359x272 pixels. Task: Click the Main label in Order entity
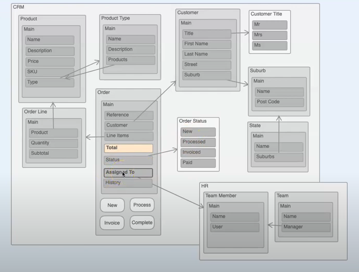click(108, 104)
